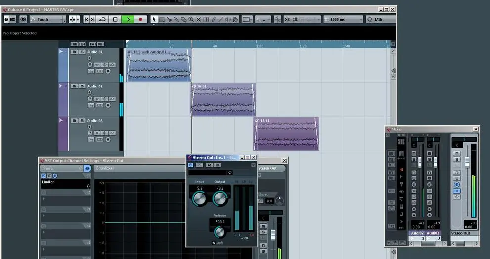
Task: Select the Limiter insert slot
Action: coord(66,184)
